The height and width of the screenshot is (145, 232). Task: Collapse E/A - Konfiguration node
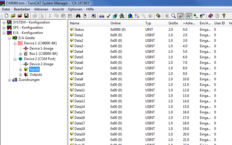point(4,33)
